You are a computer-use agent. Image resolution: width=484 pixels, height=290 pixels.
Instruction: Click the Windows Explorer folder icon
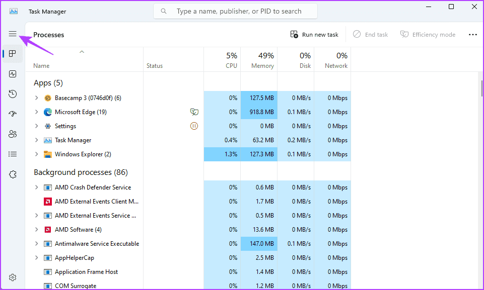[x=47, y=154]
